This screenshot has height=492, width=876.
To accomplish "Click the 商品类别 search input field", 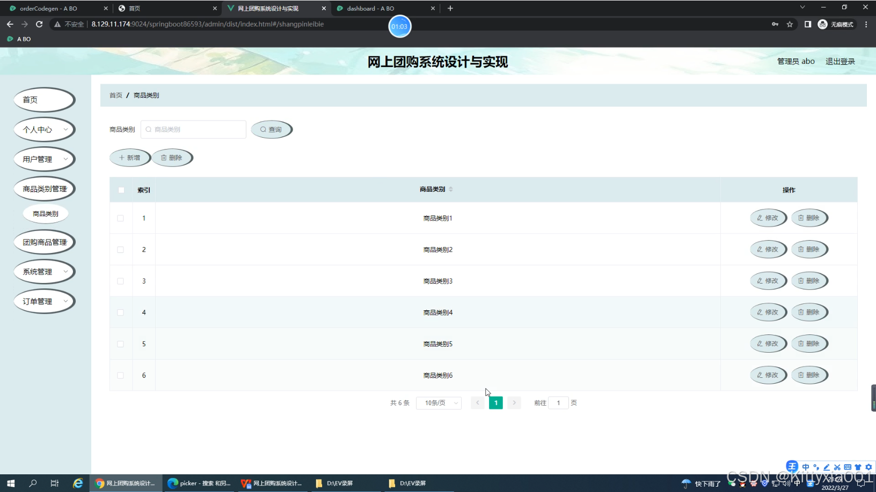I will [x=193, y=129].
